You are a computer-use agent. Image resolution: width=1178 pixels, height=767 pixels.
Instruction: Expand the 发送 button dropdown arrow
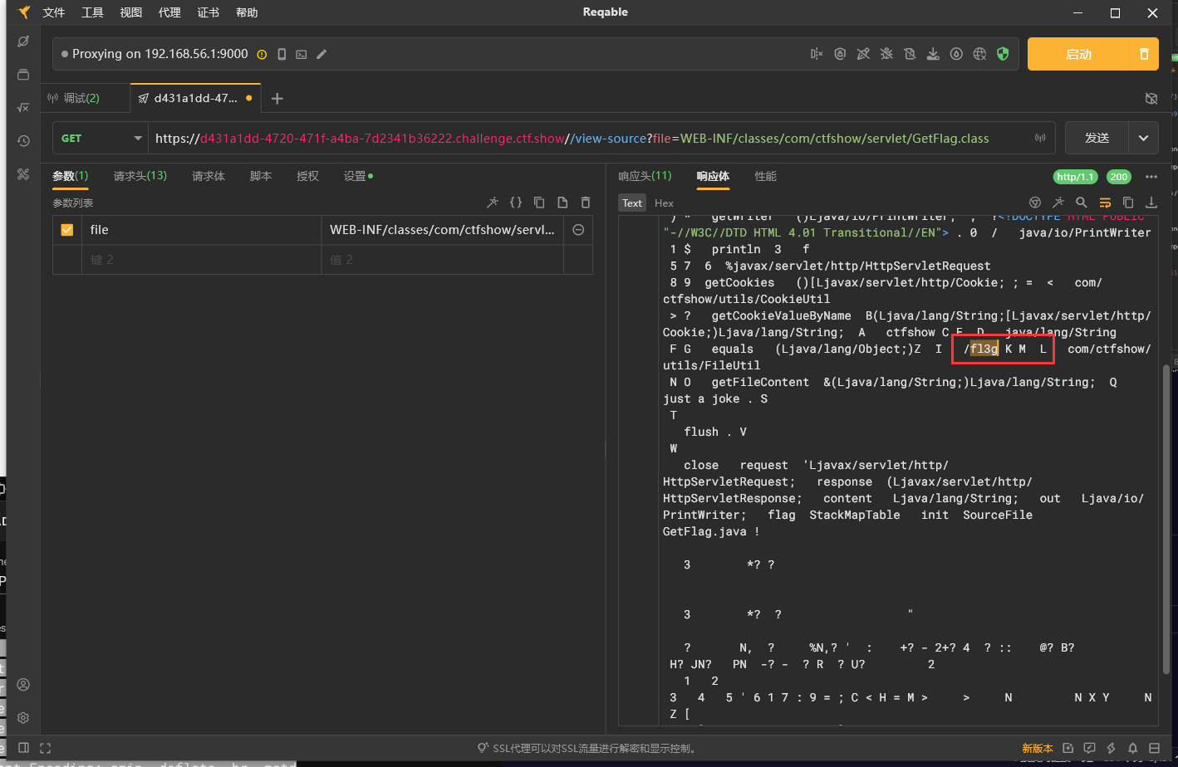coord(1143,138)
